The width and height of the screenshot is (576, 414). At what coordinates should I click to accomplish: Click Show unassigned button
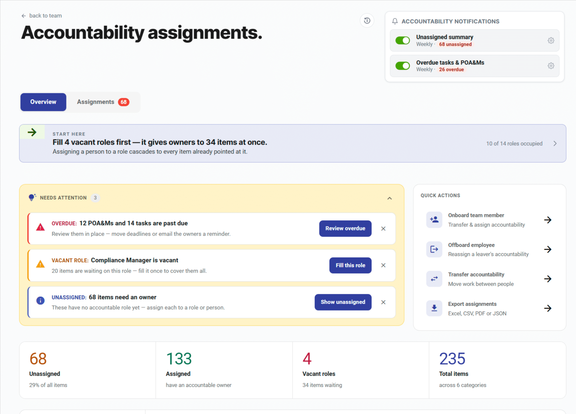(343, 302)
